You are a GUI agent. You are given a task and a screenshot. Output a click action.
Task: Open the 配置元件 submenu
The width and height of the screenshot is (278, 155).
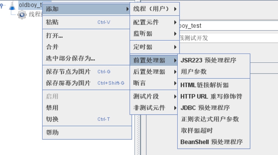[154, 22]
